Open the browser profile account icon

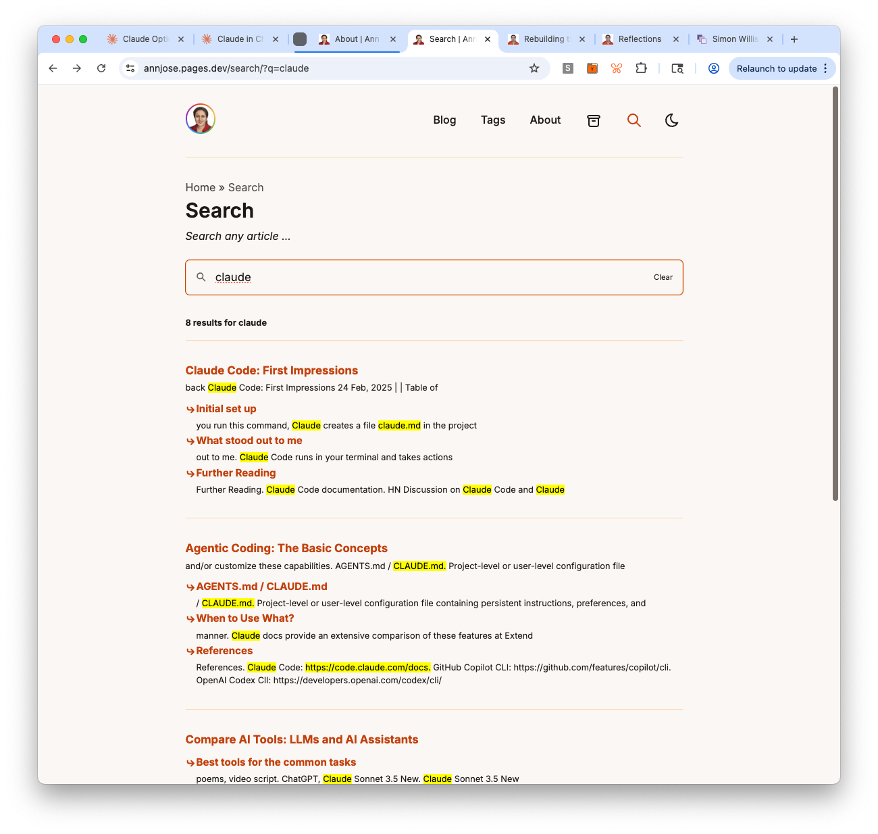(714, 68)
